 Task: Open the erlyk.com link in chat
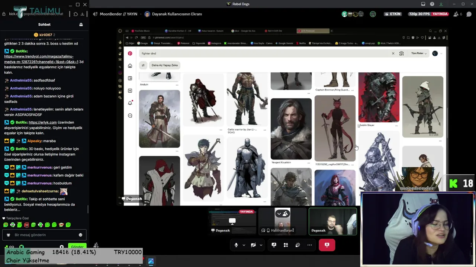click(x=43, y=122)
